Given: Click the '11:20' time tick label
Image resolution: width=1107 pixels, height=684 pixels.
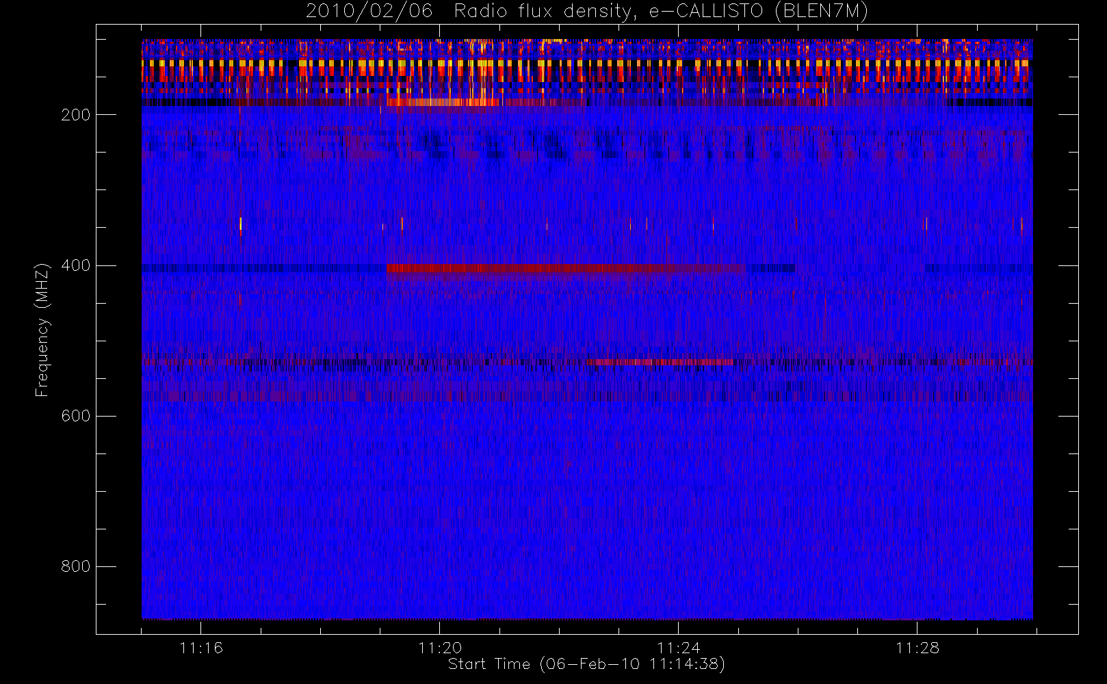Looking at the screenshot, I should coord(440,648).
